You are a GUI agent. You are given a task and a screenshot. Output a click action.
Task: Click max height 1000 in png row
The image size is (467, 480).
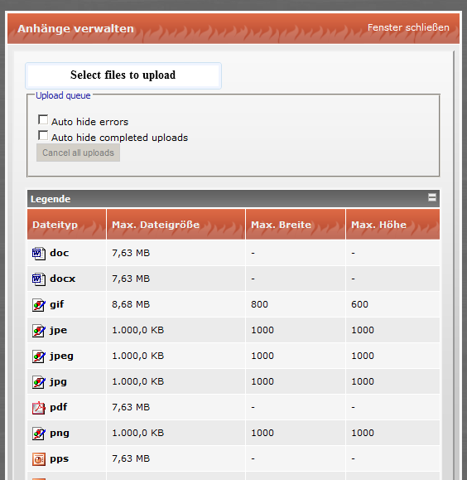[363, 433]
